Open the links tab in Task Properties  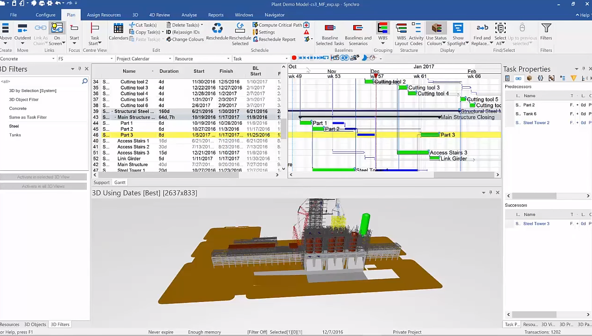(x=518, y=78)
